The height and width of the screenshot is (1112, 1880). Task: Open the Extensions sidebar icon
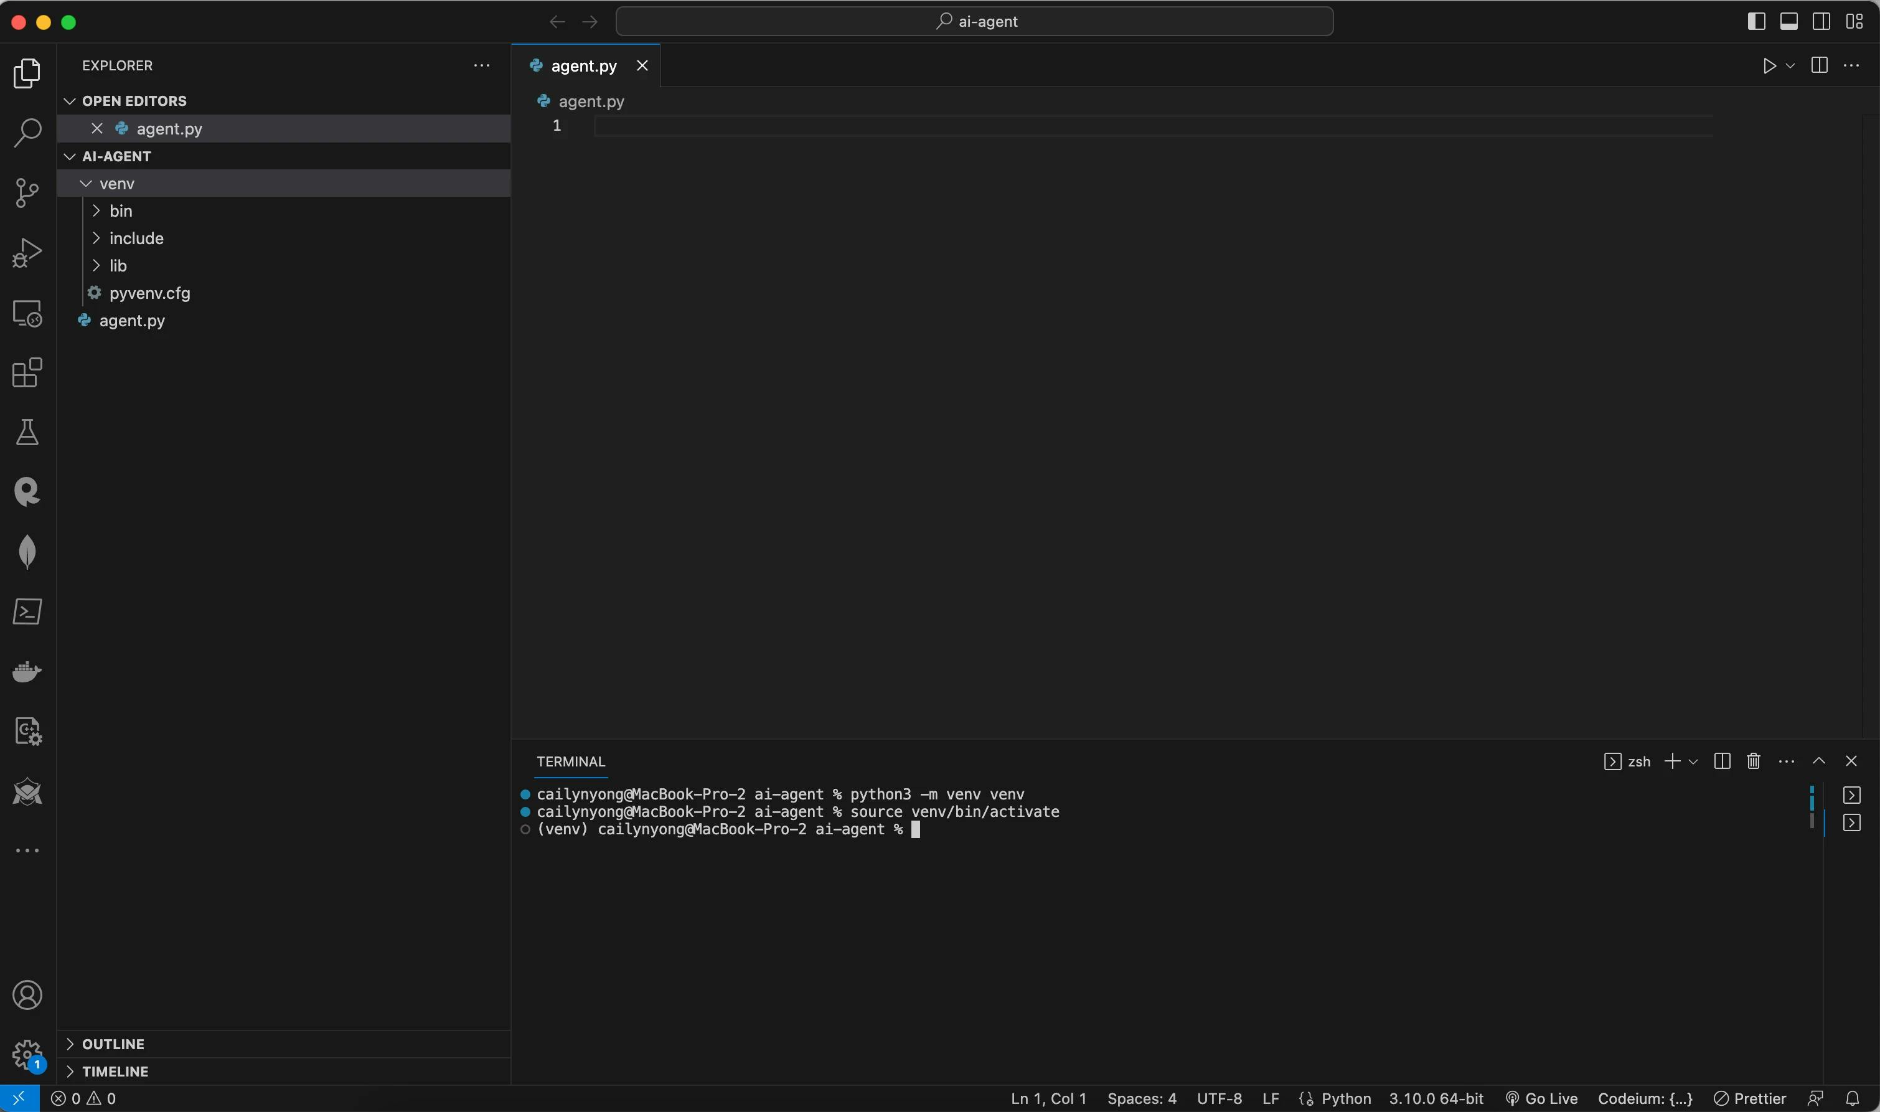click(27, 372)
